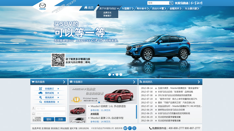The height and width of the screenshot is (131, 234).
Task: Click the middle round social icon in footer
Action: [130, 128]
